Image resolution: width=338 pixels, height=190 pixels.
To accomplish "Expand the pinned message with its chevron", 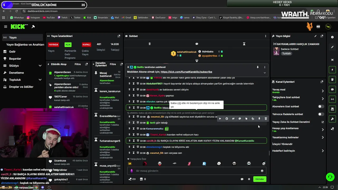I will coord(265,73).
